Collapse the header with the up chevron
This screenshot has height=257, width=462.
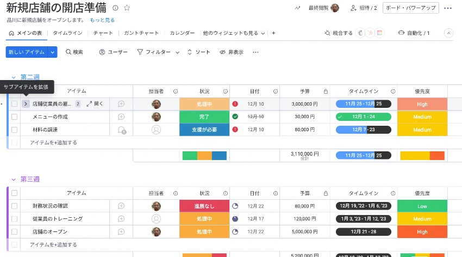pyautogui.click(x=448, y=33)
